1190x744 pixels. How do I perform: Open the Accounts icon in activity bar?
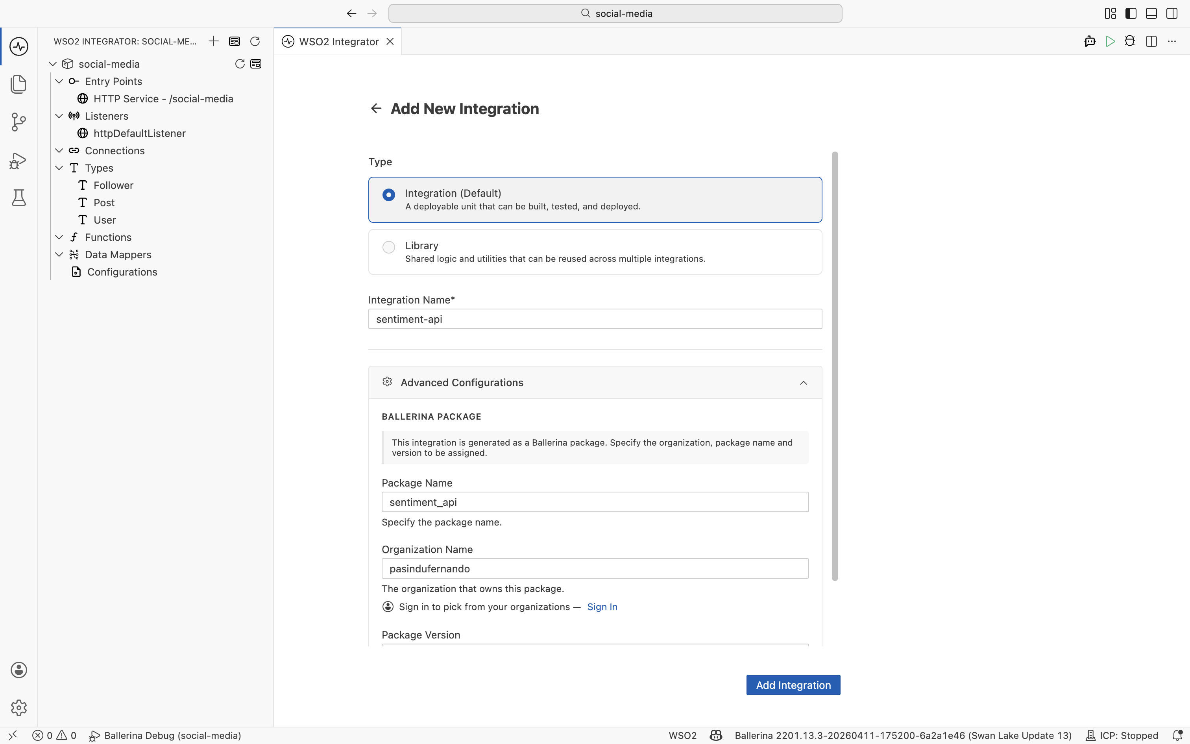18,670
